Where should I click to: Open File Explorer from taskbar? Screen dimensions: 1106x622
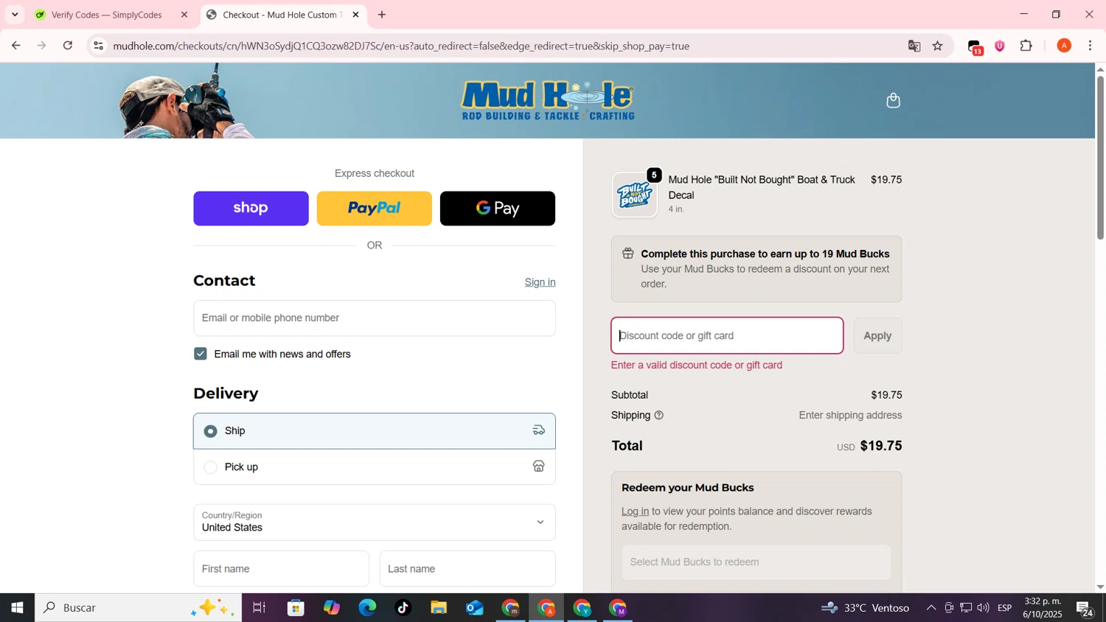[x=439, y=608]
